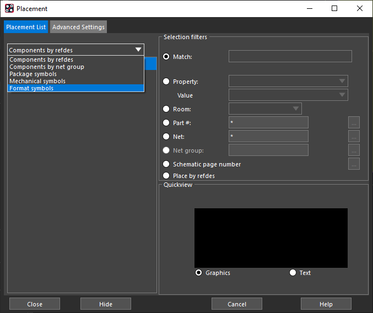Click the Quickview preview area

point(271,238)
